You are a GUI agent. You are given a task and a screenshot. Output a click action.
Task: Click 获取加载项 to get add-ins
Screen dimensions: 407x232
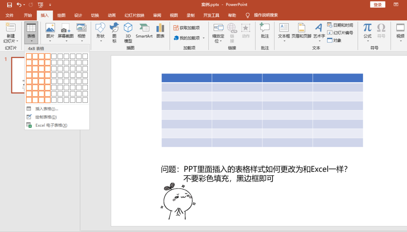point(187,28)
